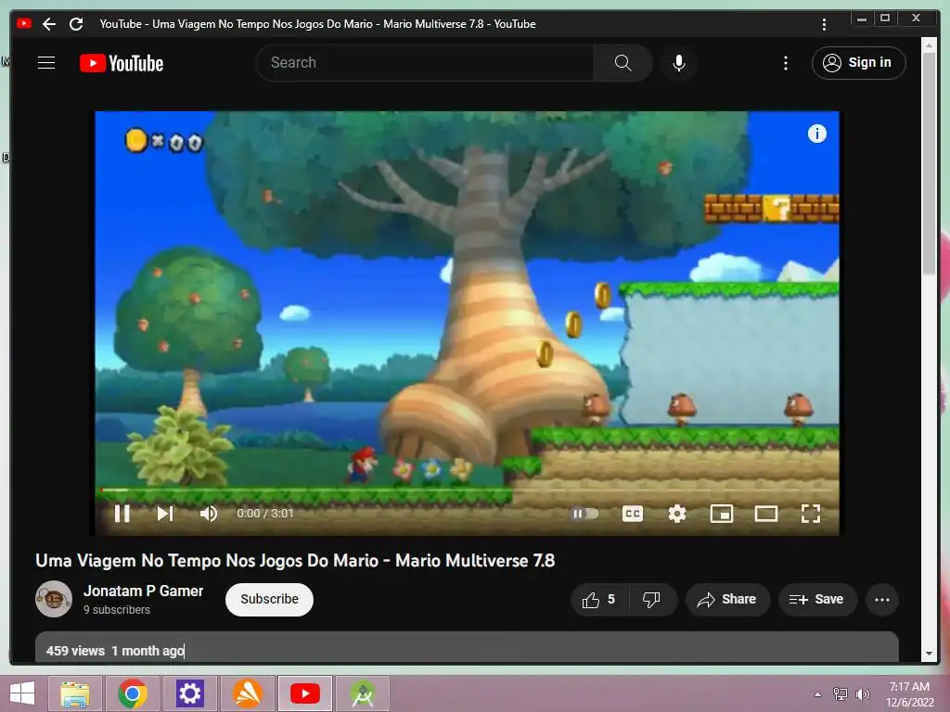The image size is (950, 712).
Task: Seek along the video progress bar
Action: click(x=468, y=489)
